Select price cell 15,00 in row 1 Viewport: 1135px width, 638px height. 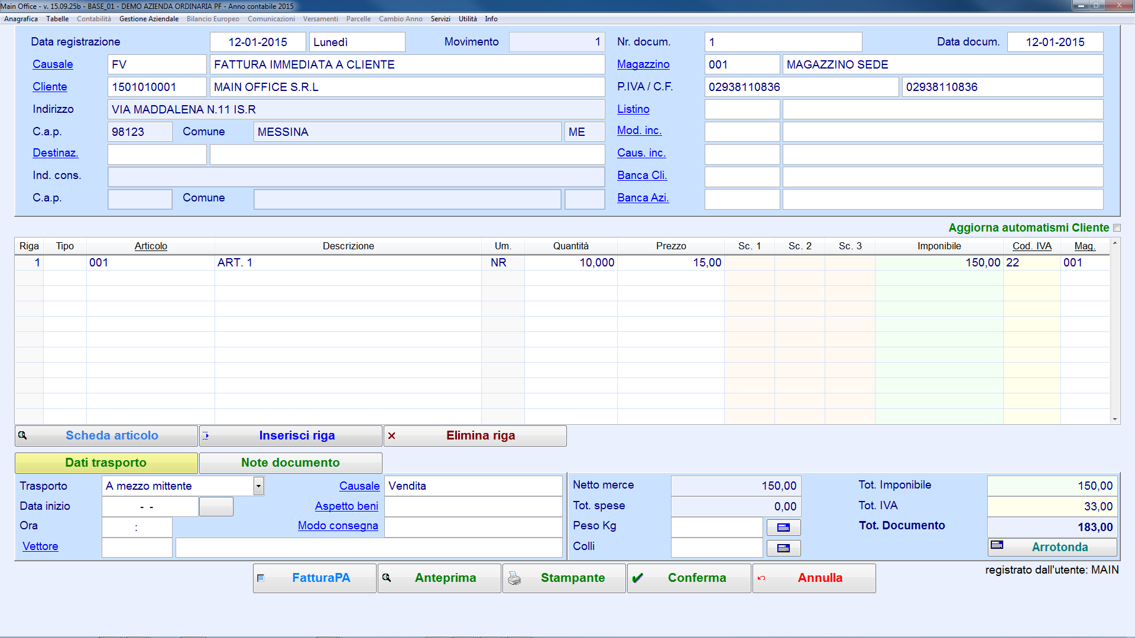point(670,263)
